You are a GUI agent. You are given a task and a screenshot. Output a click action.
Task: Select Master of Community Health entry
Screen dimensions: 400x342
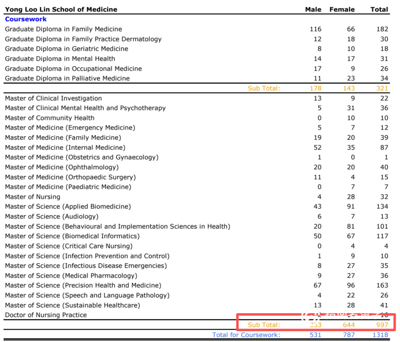coord(50,118)
